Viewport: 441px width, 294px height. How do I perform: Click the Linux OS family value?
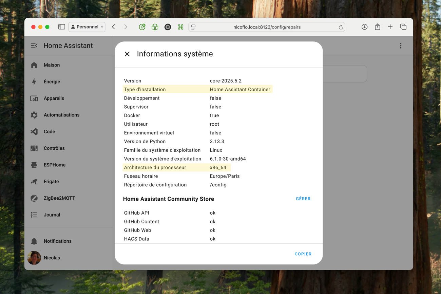[x=216, y=150]
